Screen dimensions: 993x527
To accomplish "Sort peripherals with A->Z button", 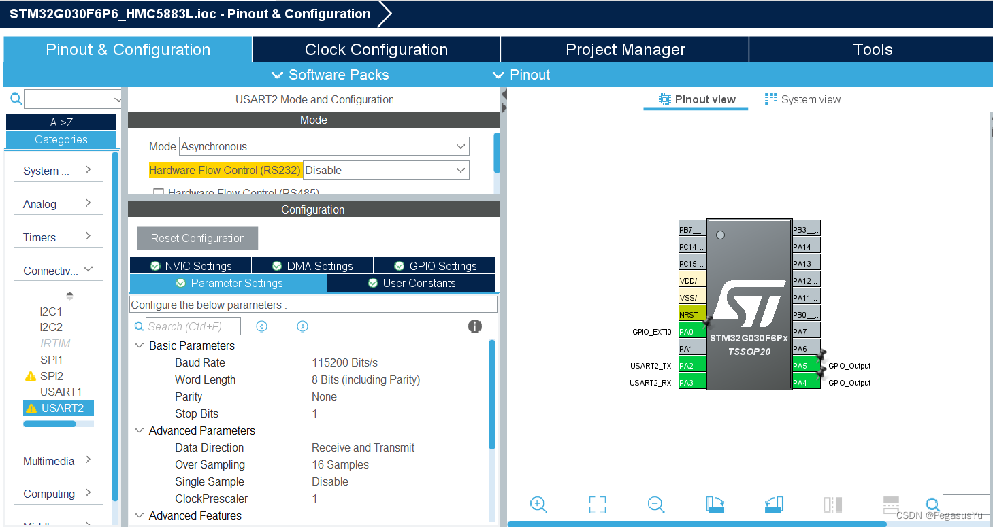I will coord(61,122).
